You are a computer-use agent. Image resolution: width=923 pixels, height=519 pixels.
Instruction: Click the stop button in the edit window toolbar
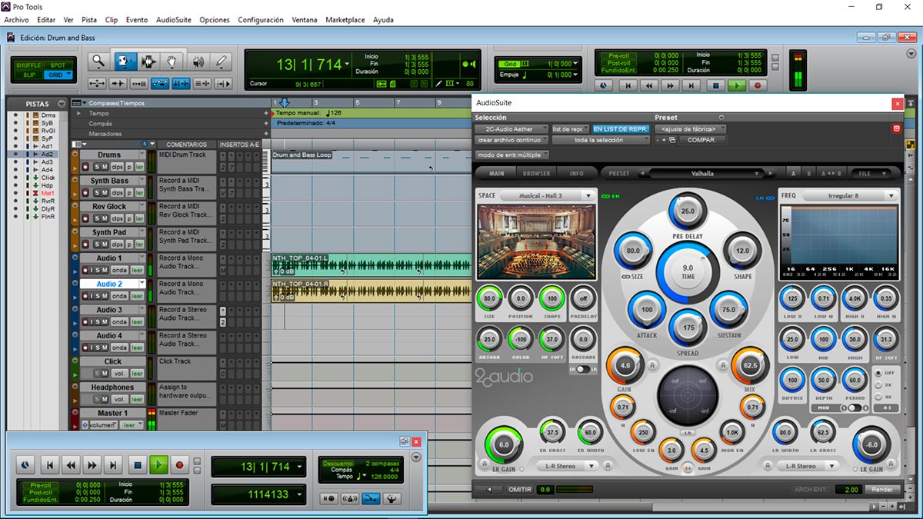pos(715,86)
